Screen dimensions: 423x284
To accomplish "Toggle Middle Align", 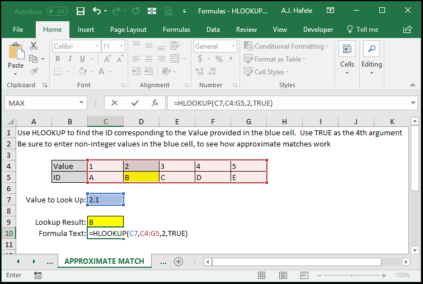I will pos(149,45).
